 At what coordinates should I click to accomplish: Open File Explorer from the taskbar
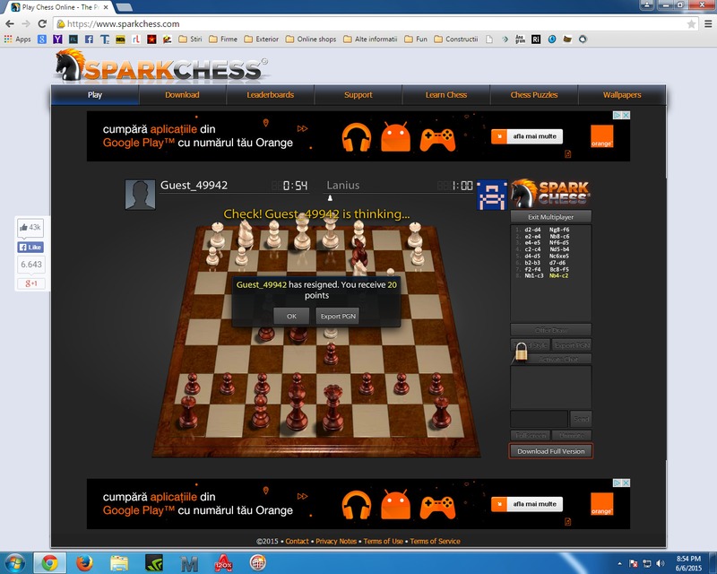pyautogui.click(x=119, y=563)
